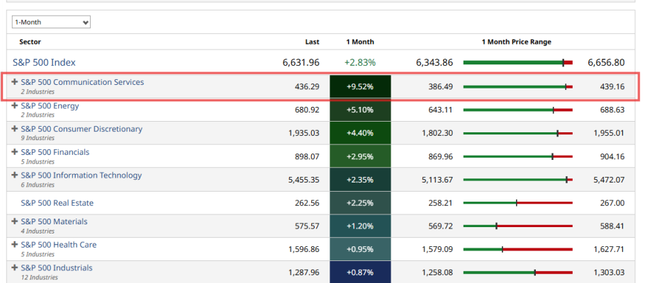Viewport: 645px width, 283px height.
Task: Click the +9.52% Communication Services change cell
Action: click(x=360, y=86)
